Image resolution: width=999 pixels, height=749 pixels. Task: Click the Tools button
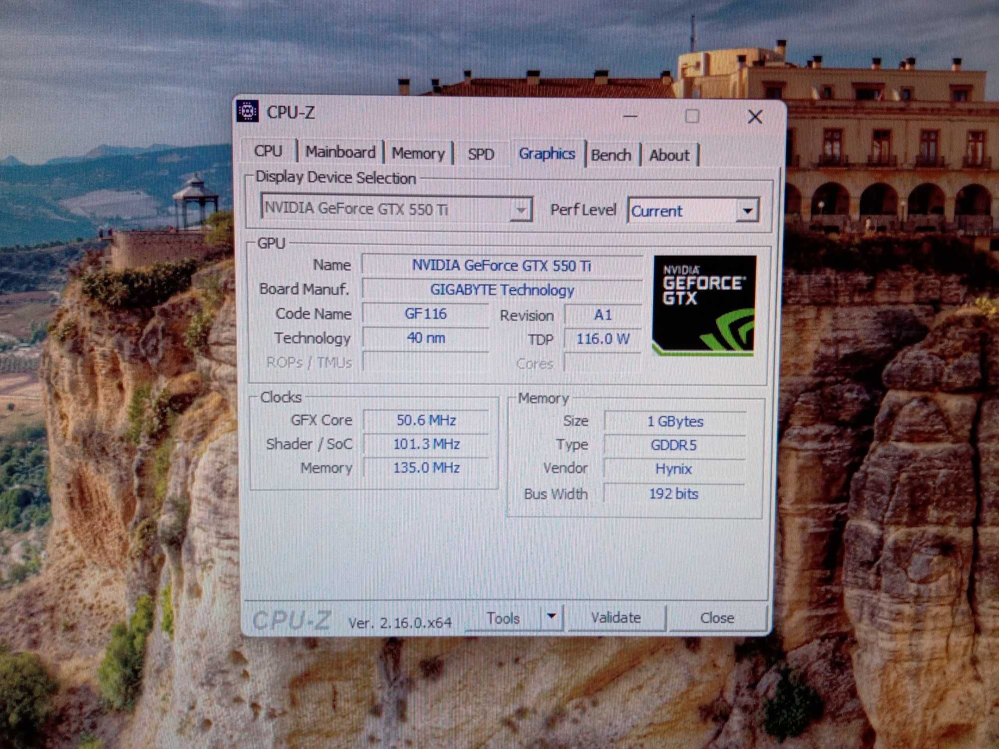point(503,618)
